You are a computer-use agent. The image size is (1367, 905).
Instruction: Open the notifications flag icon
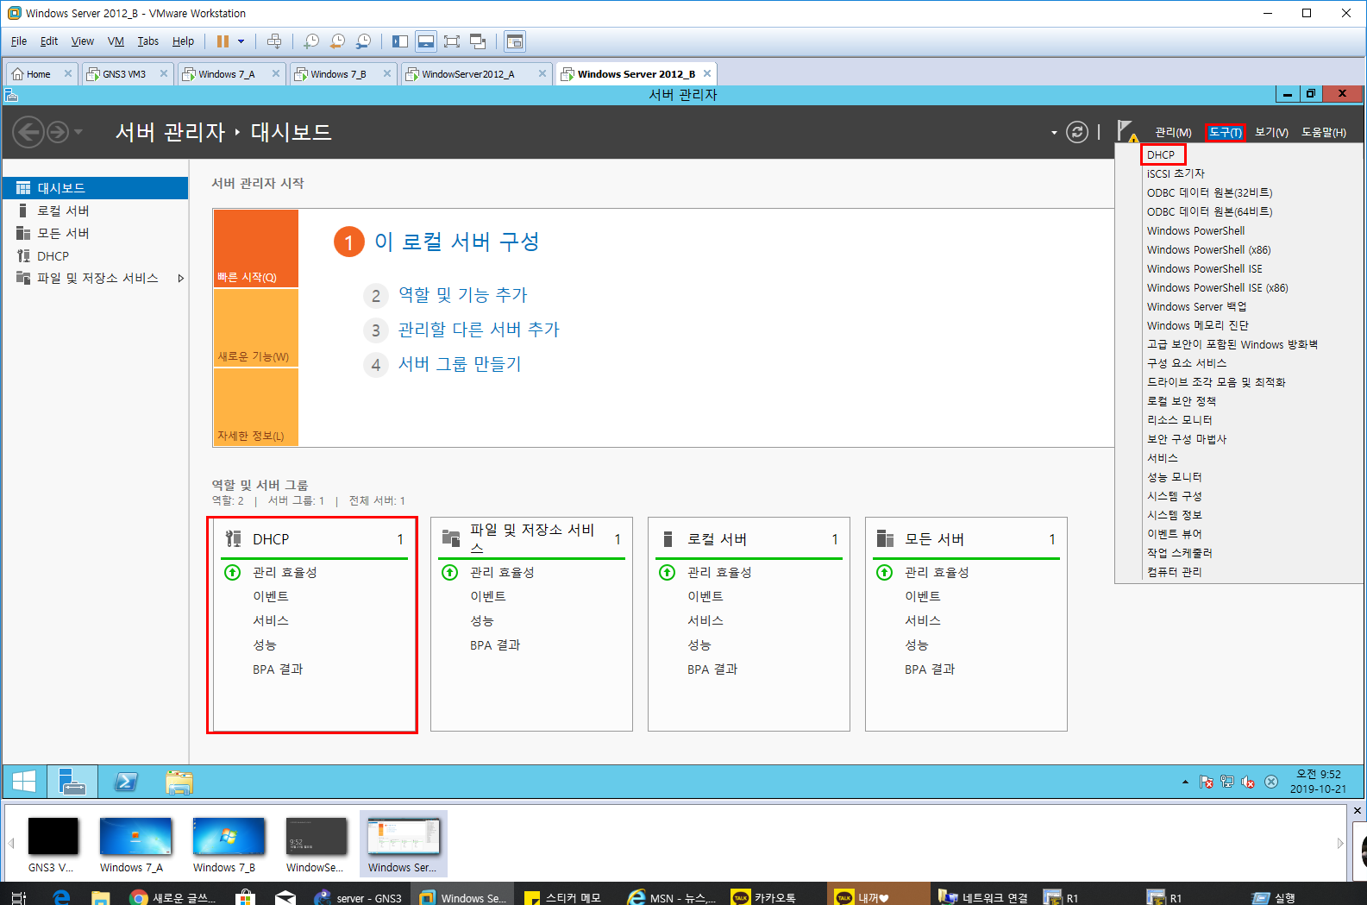[1127, 131]
